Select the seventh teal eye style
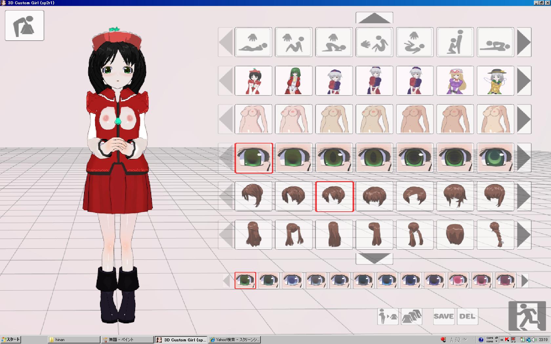This screenshot has width=551, height=344. [495, 158]
